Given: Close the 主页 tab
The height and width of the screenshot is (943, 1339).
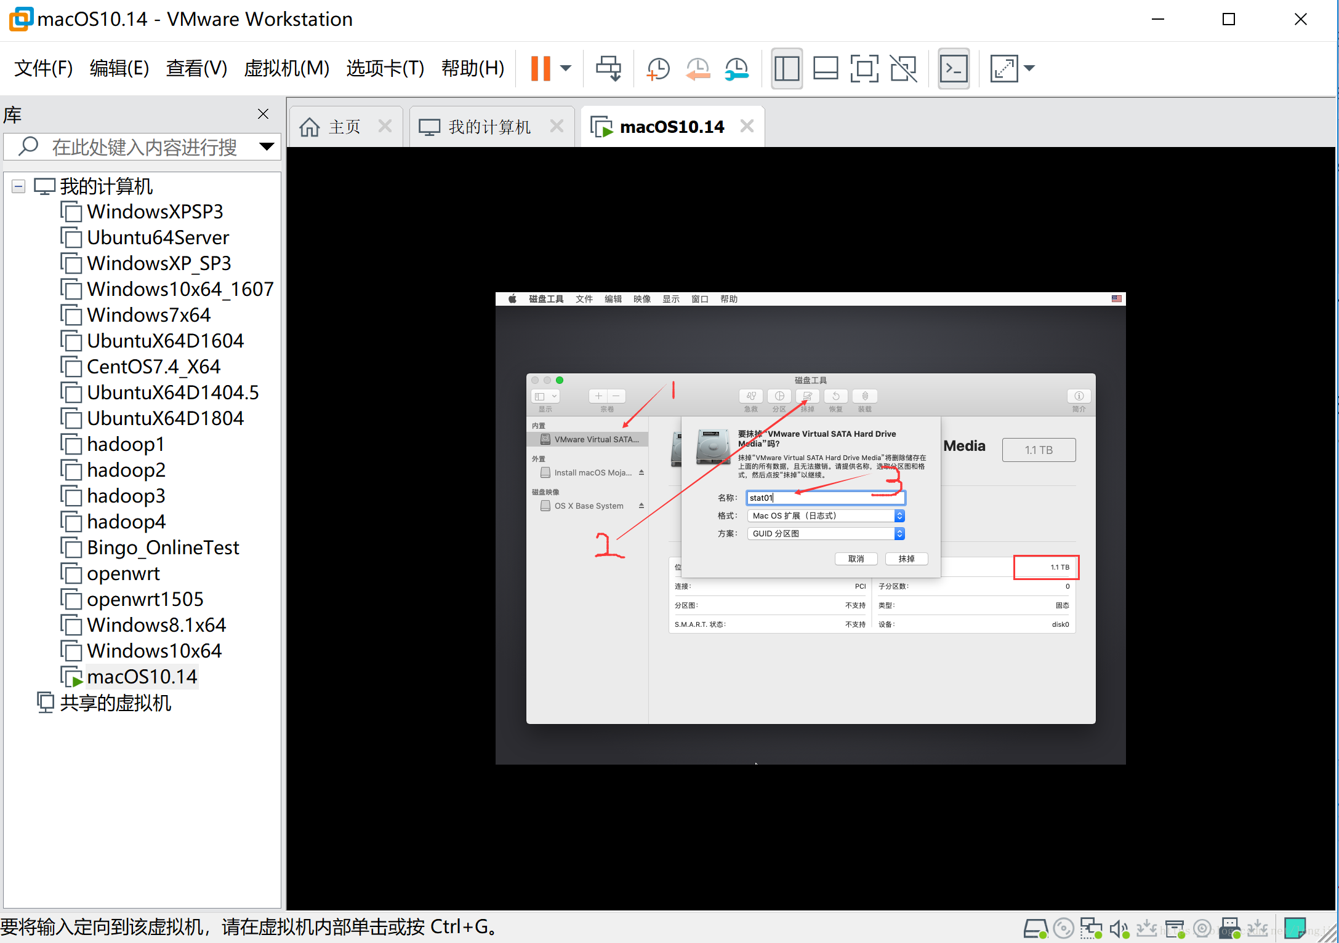Looking at the screenshot, I should pos(385,126).
